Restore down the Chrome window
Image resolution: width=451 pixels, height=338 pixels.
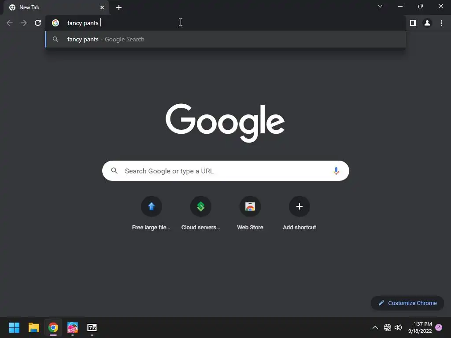(x=421, y=6)
